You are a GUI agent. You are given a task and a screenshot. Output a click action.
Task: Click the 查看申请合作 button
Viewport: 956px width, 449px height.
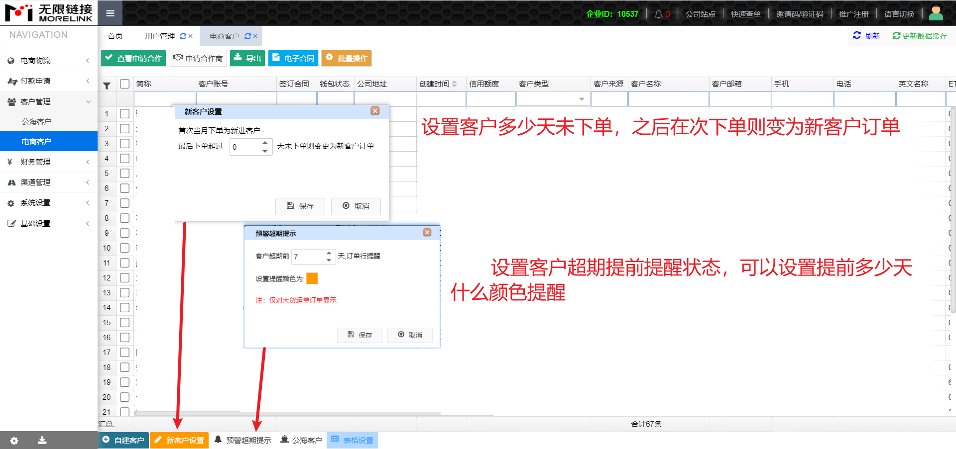(133, 58)
